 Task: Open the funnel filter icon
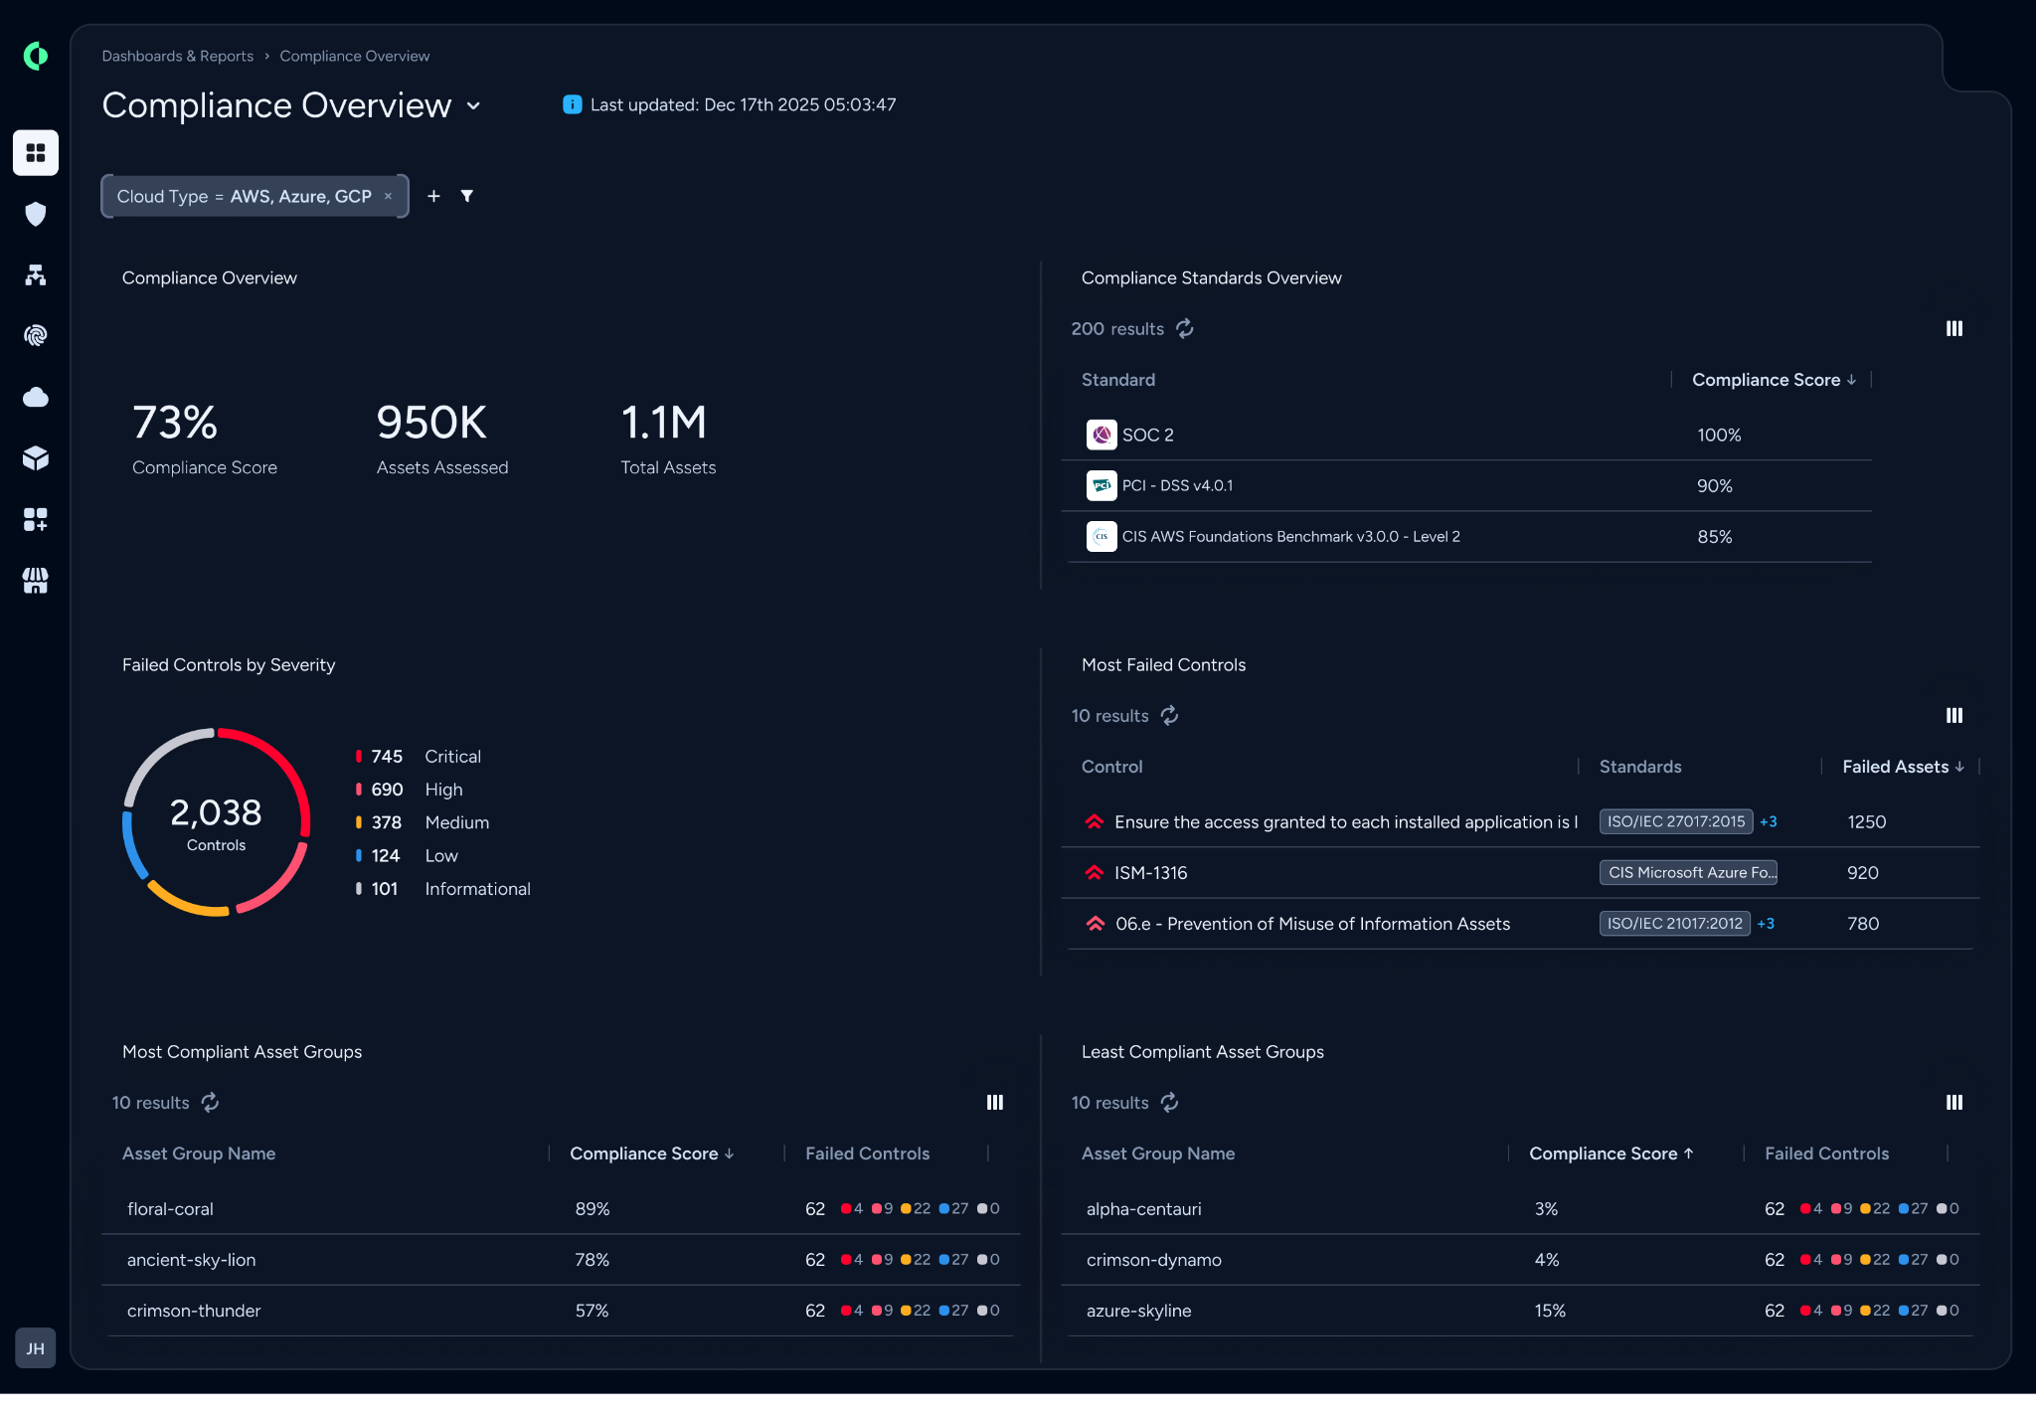[467, 196]
